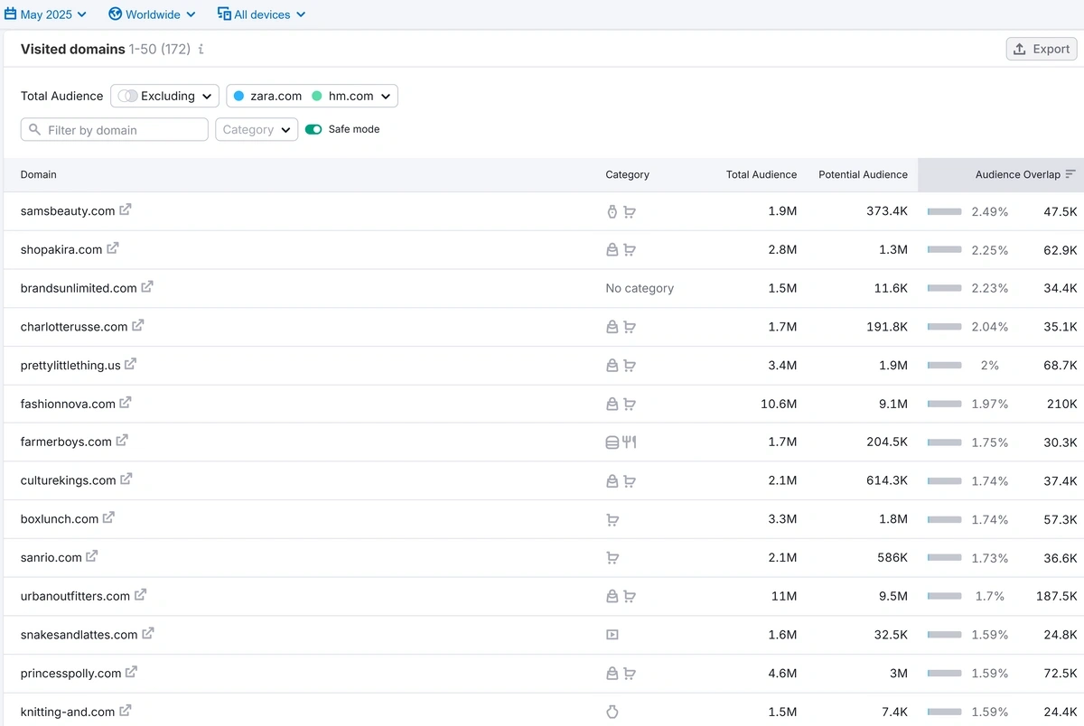Click overlap bar for urbanoutfitters.com 1.7%

[944, 596]
